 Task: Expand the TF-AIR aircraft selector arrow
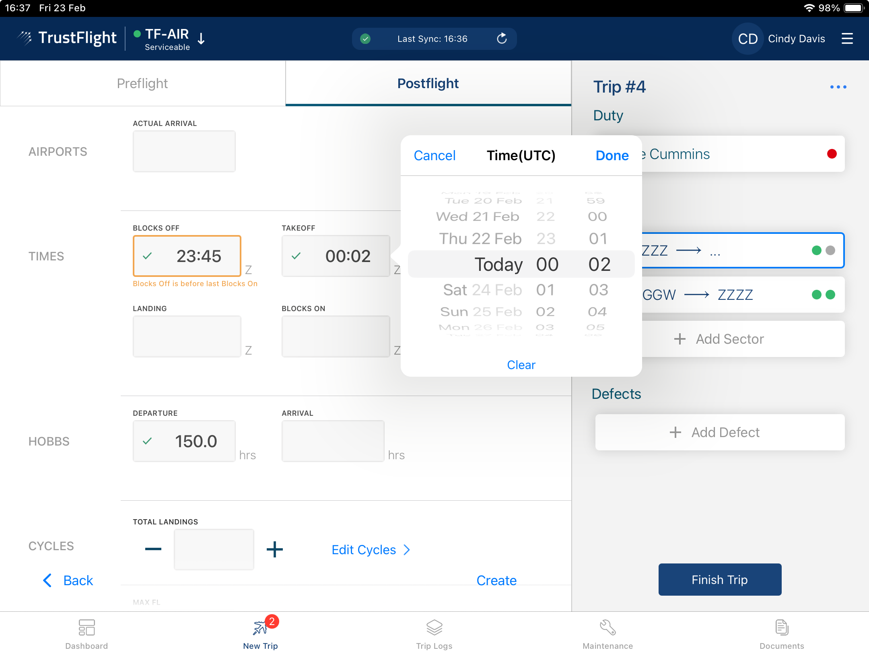click(202, 39)
